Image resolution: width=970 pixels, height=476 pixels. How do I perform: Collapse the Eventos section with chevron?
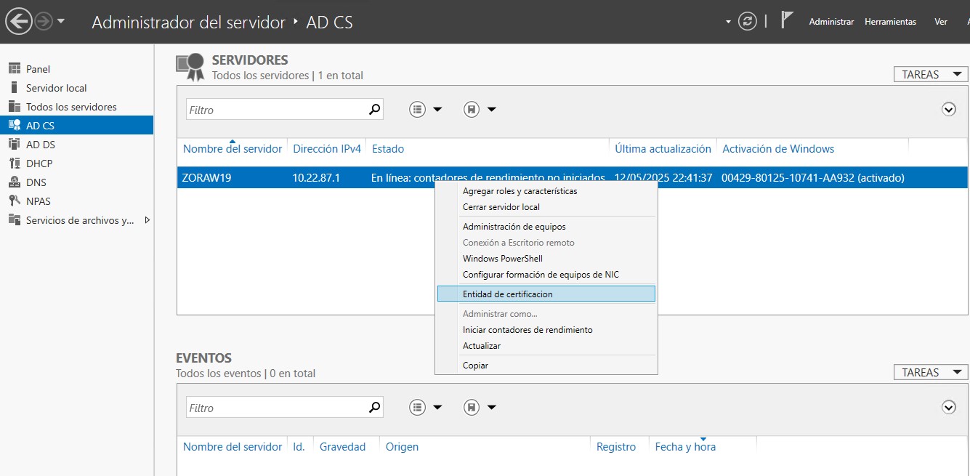pos(948,408)
